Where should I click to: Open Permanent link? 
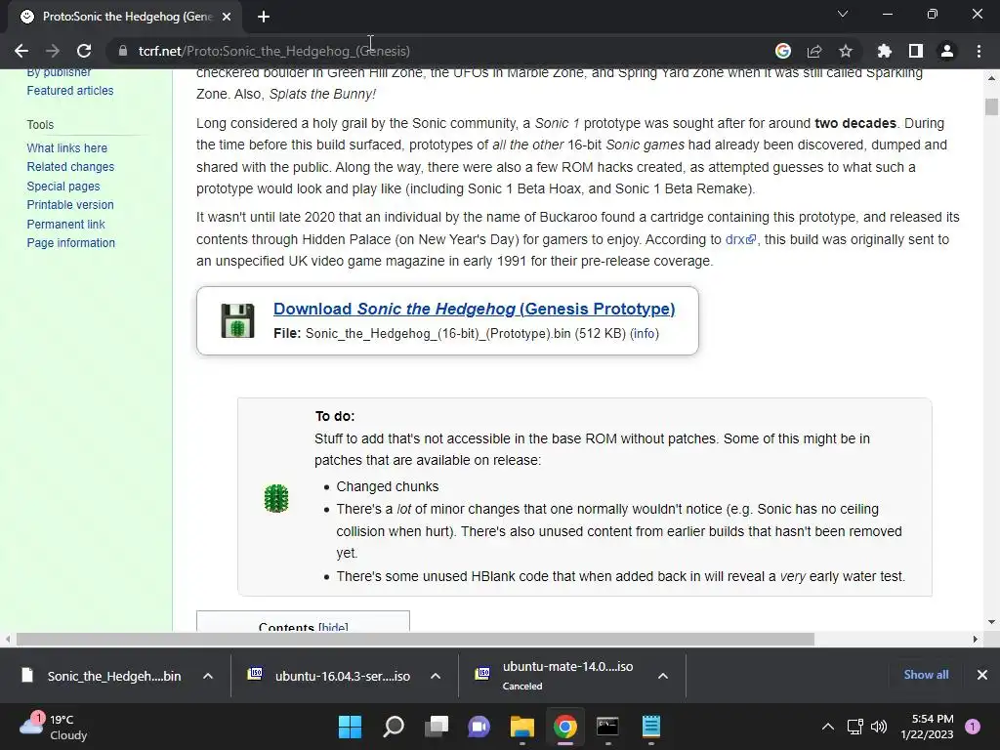coord(65,225)
